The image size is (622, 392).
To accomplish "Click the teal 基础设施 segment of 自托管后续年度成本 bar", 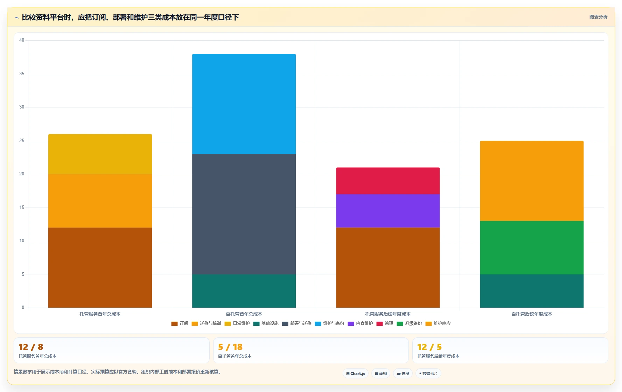I will point(532,291).
